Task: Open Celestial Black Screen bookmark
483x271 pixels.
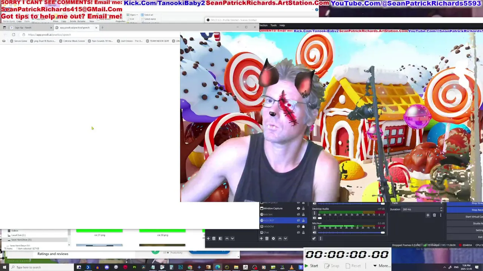Action: pos(72,41)
